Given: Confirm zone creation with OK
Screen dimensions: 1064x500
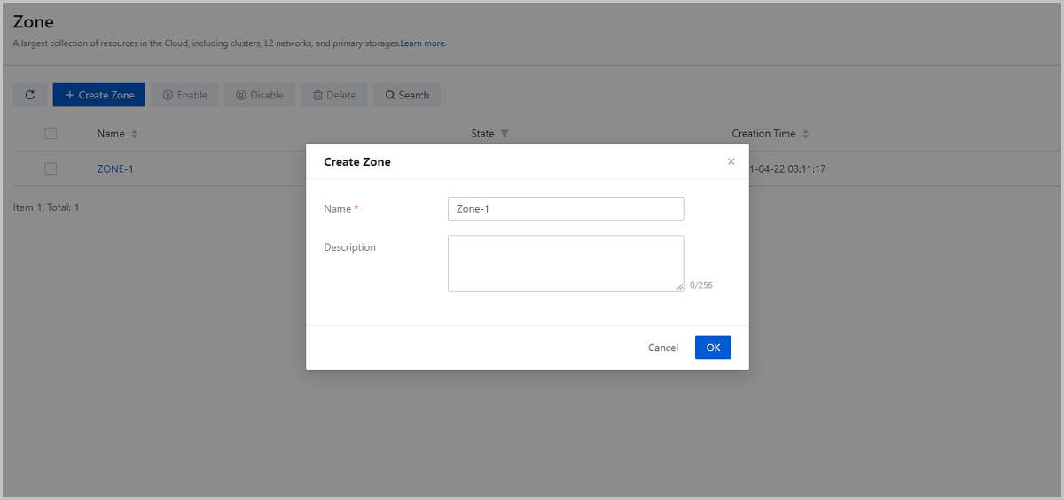Looking at the screenshot, I should pyautogui.click(x=713, y=348).
